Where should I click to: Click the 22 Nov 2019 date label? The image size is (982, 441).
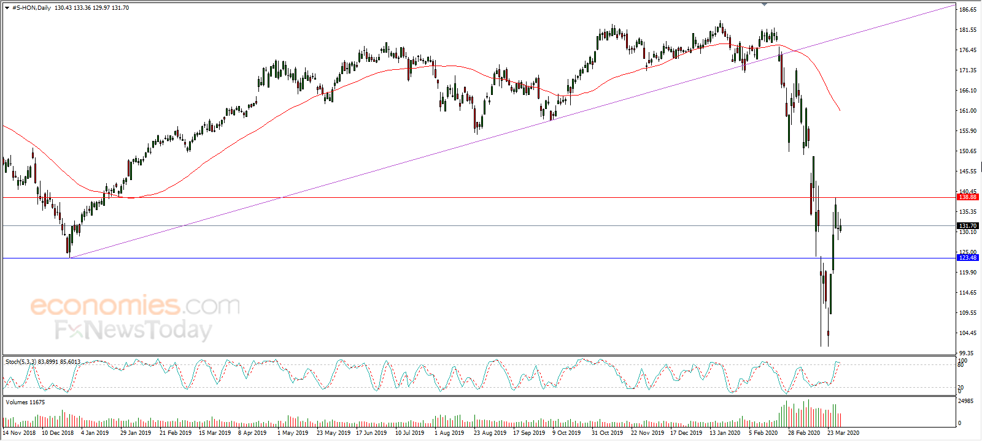tap(648, 433)
